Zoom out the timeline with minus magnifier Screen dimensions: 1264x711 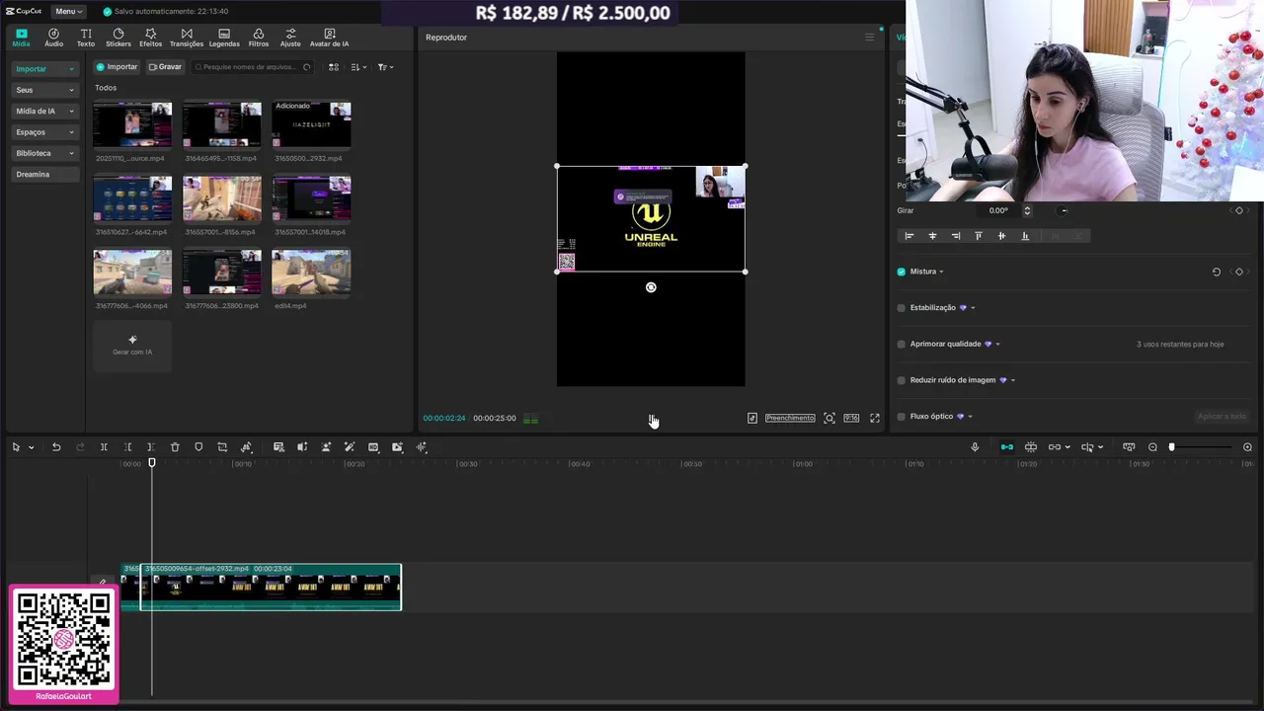click(1152, 447)
